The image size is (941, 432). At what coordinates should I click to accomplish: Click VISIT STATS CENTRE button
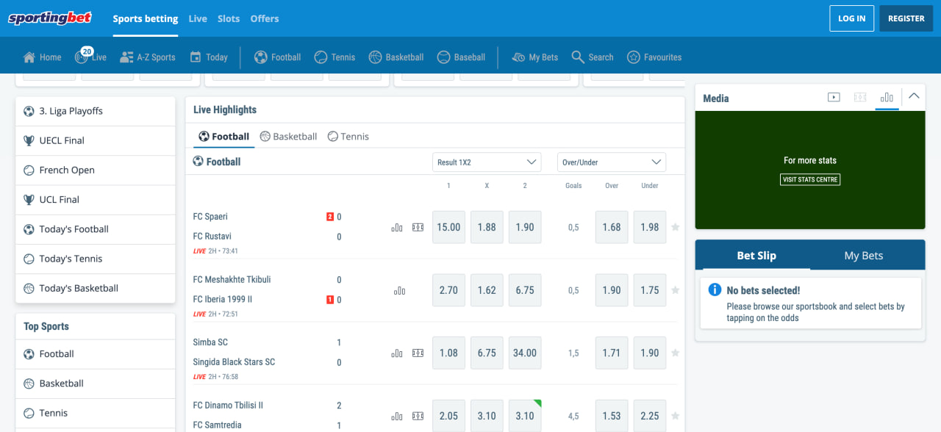click(x=810, y=179)
